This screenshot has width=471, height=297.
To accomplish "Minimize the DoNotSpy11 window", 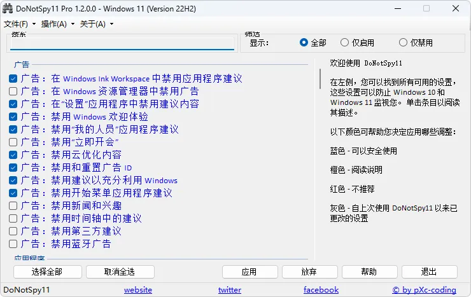I will [398, 8].
